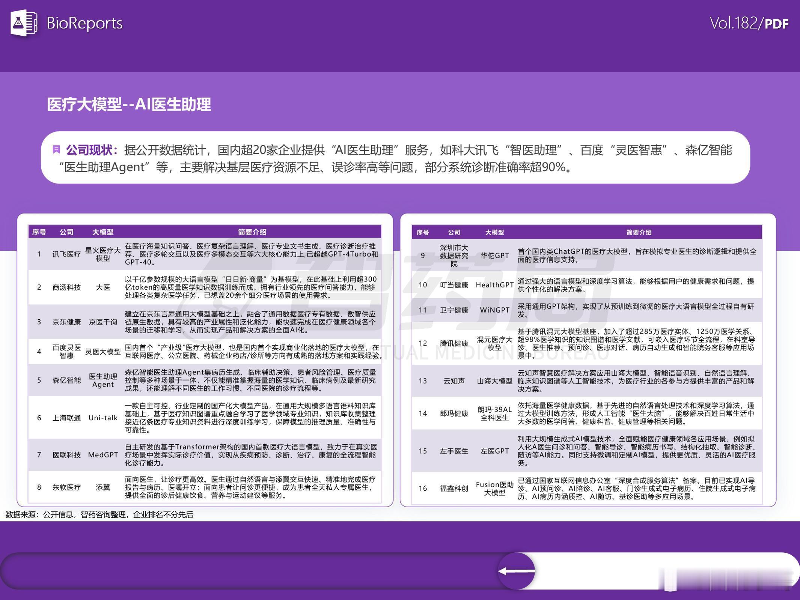Click the 星火医疗大模型 model cell
Screen dimensions: 800x600
(x=103, y=254)
